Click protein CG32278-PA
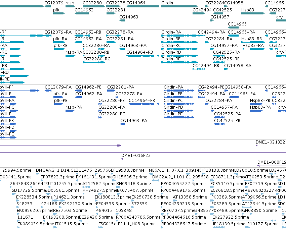This screenshot has width=286, height=229. click(x=117, y=97)
